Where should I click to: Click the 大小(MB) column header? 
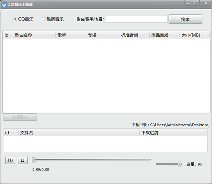(192, 35)
